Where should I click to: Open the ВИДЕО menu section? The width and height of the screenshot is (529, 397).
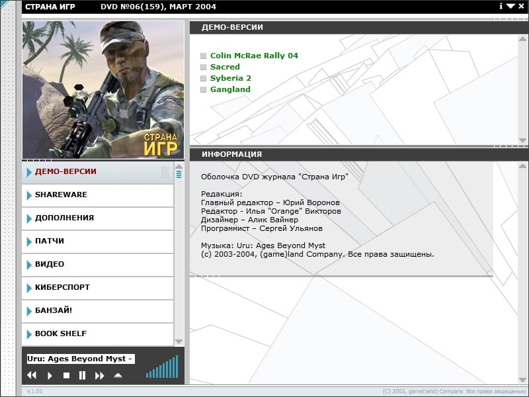tap(98, 265)
